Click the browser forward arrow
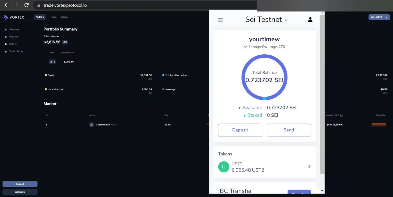This screenshot has height=197, width=393. pos(17,5)
